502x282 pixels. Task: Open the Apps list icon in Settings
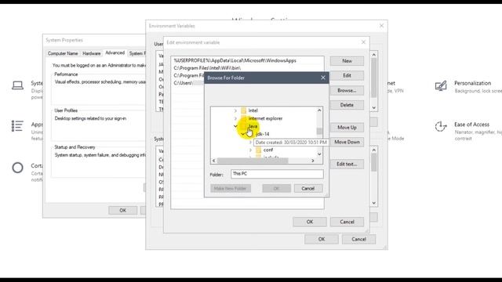(17, 125)
